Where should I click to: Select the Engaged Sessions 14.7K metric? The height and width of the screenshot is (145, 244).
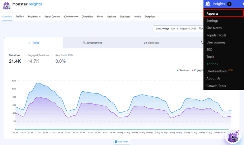[38, 59]
